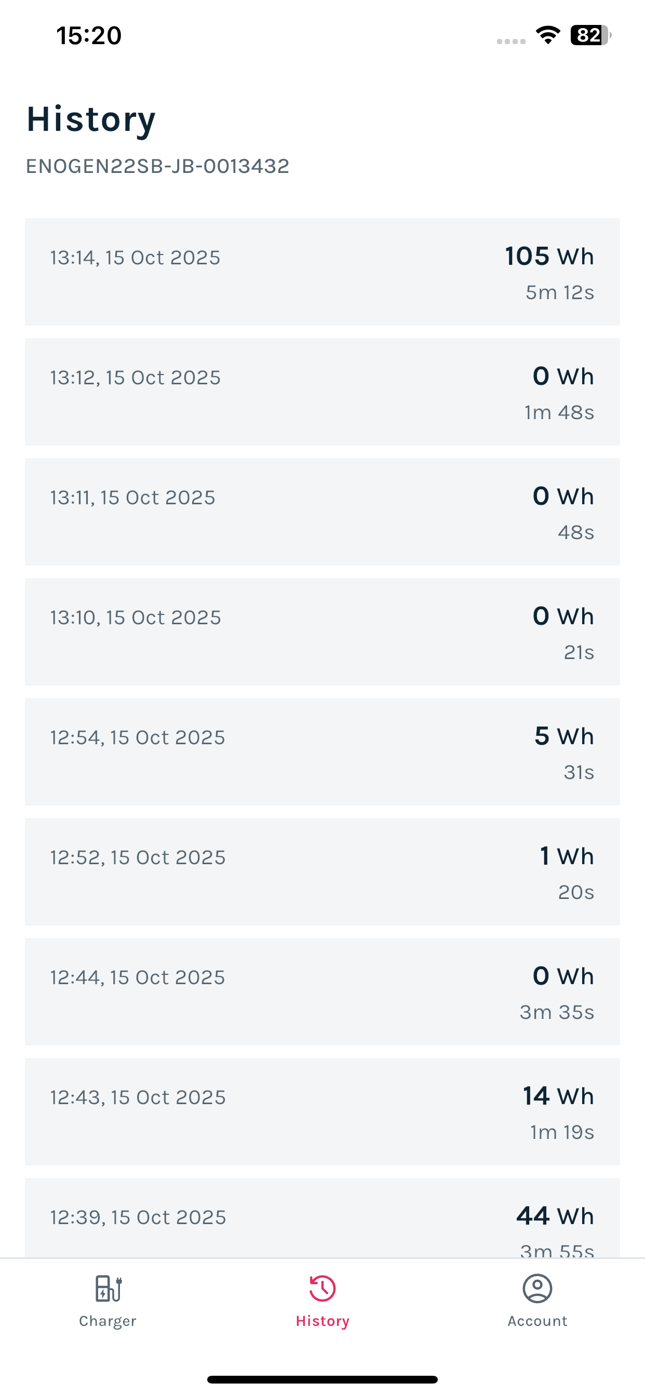Tap the Charger station icon
The width and height of the screenshot is (645, 1396).
pos(108,1287)
